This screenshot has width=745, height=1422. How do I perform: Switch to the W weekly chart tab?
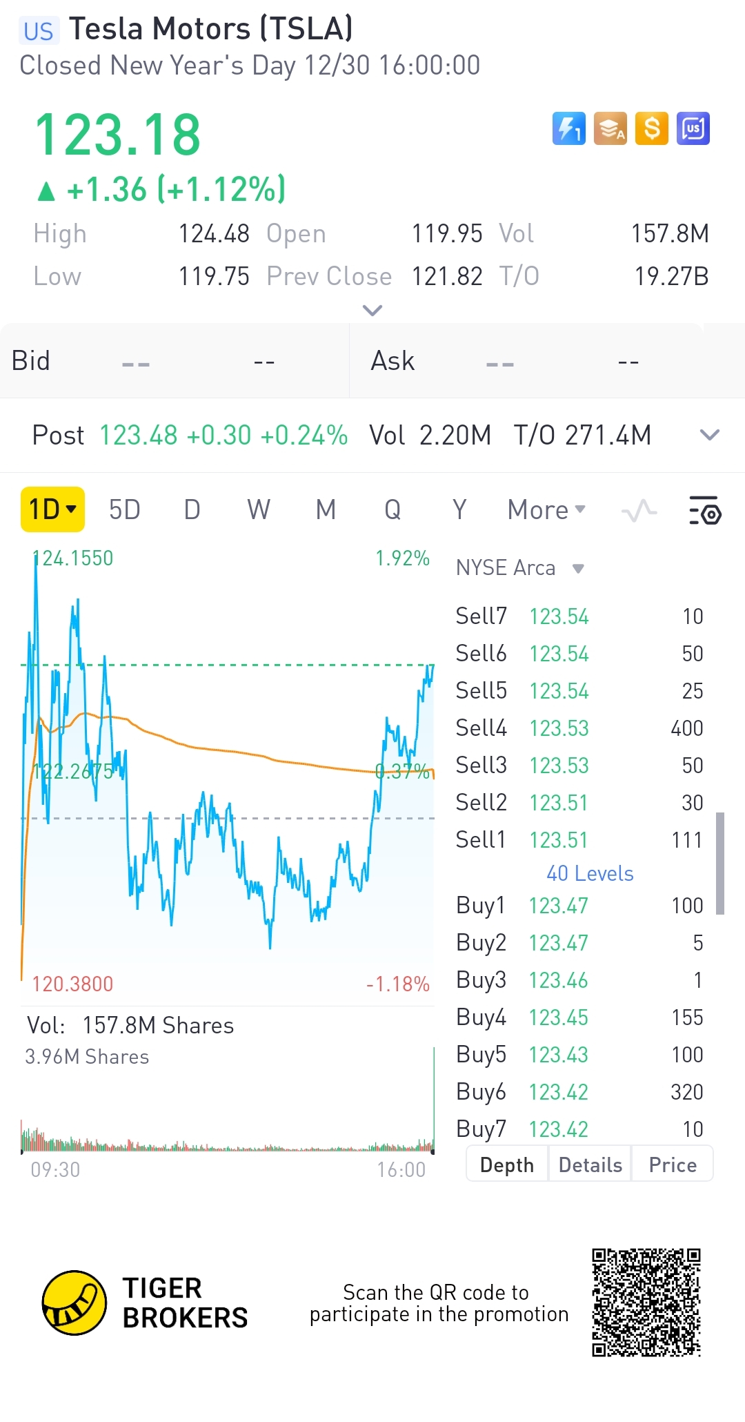coord(259,510)
